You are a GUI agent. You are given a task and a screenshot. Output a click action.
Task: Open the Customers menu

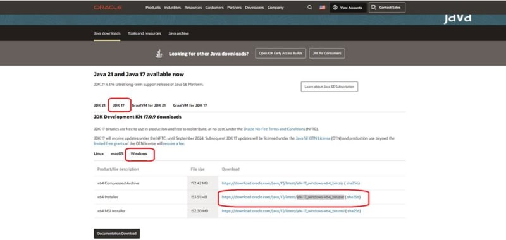pos(214,8)
